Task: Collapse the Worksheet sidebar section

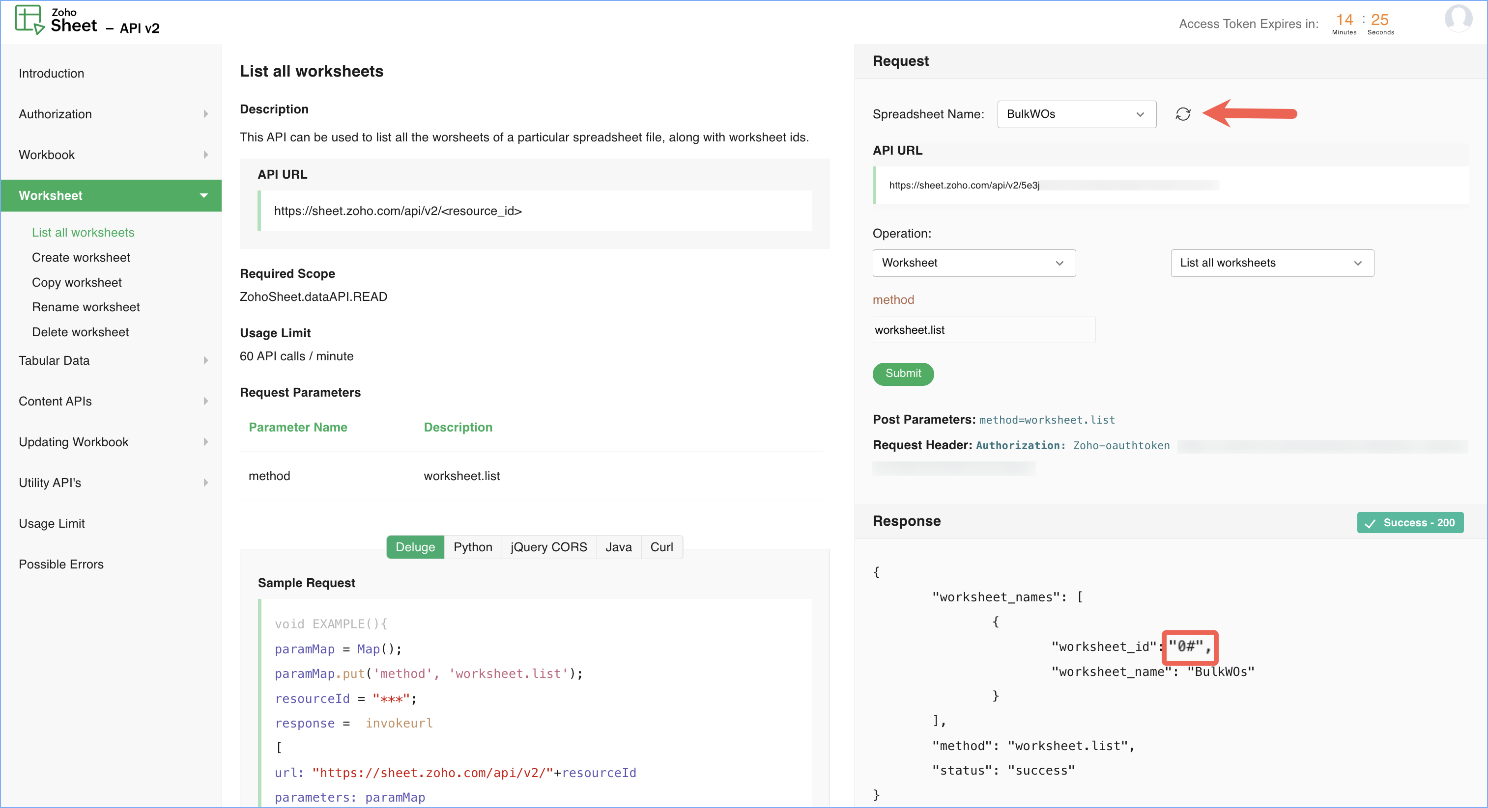Action: click(x=203, y=196)
